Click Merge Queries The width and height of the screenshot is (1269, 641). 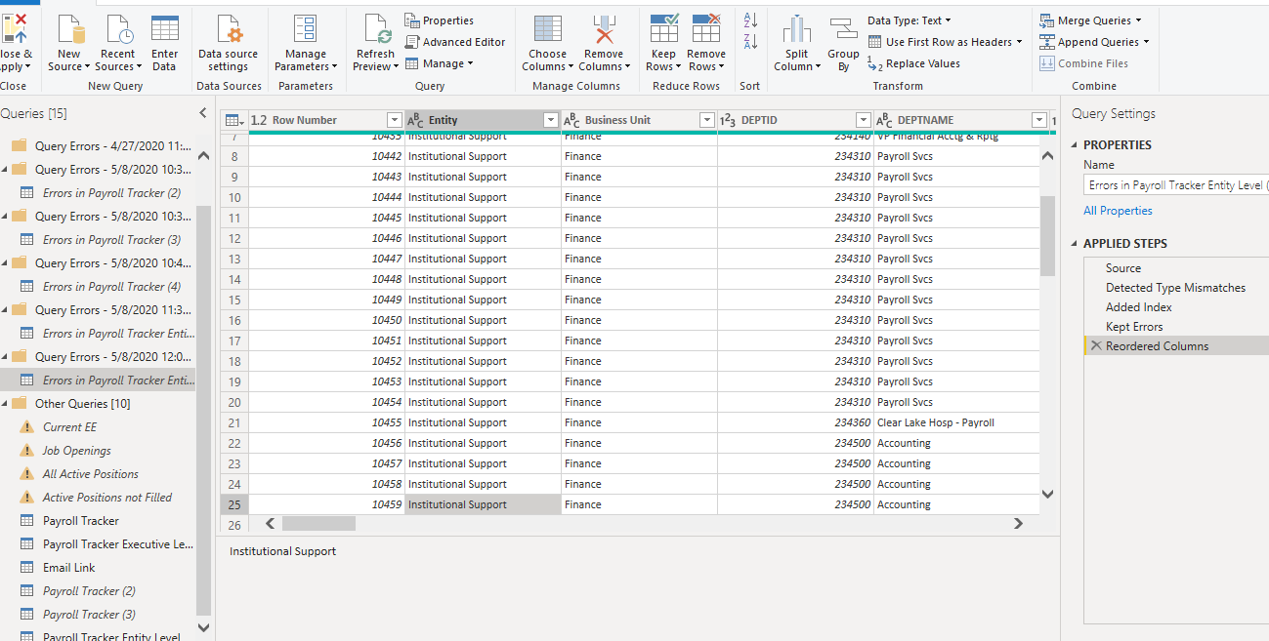coord(1089,20)
